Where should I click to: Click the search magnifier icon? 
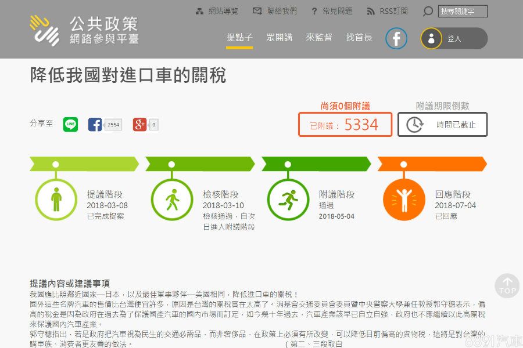pyautogui.click(x=428, y=12)
